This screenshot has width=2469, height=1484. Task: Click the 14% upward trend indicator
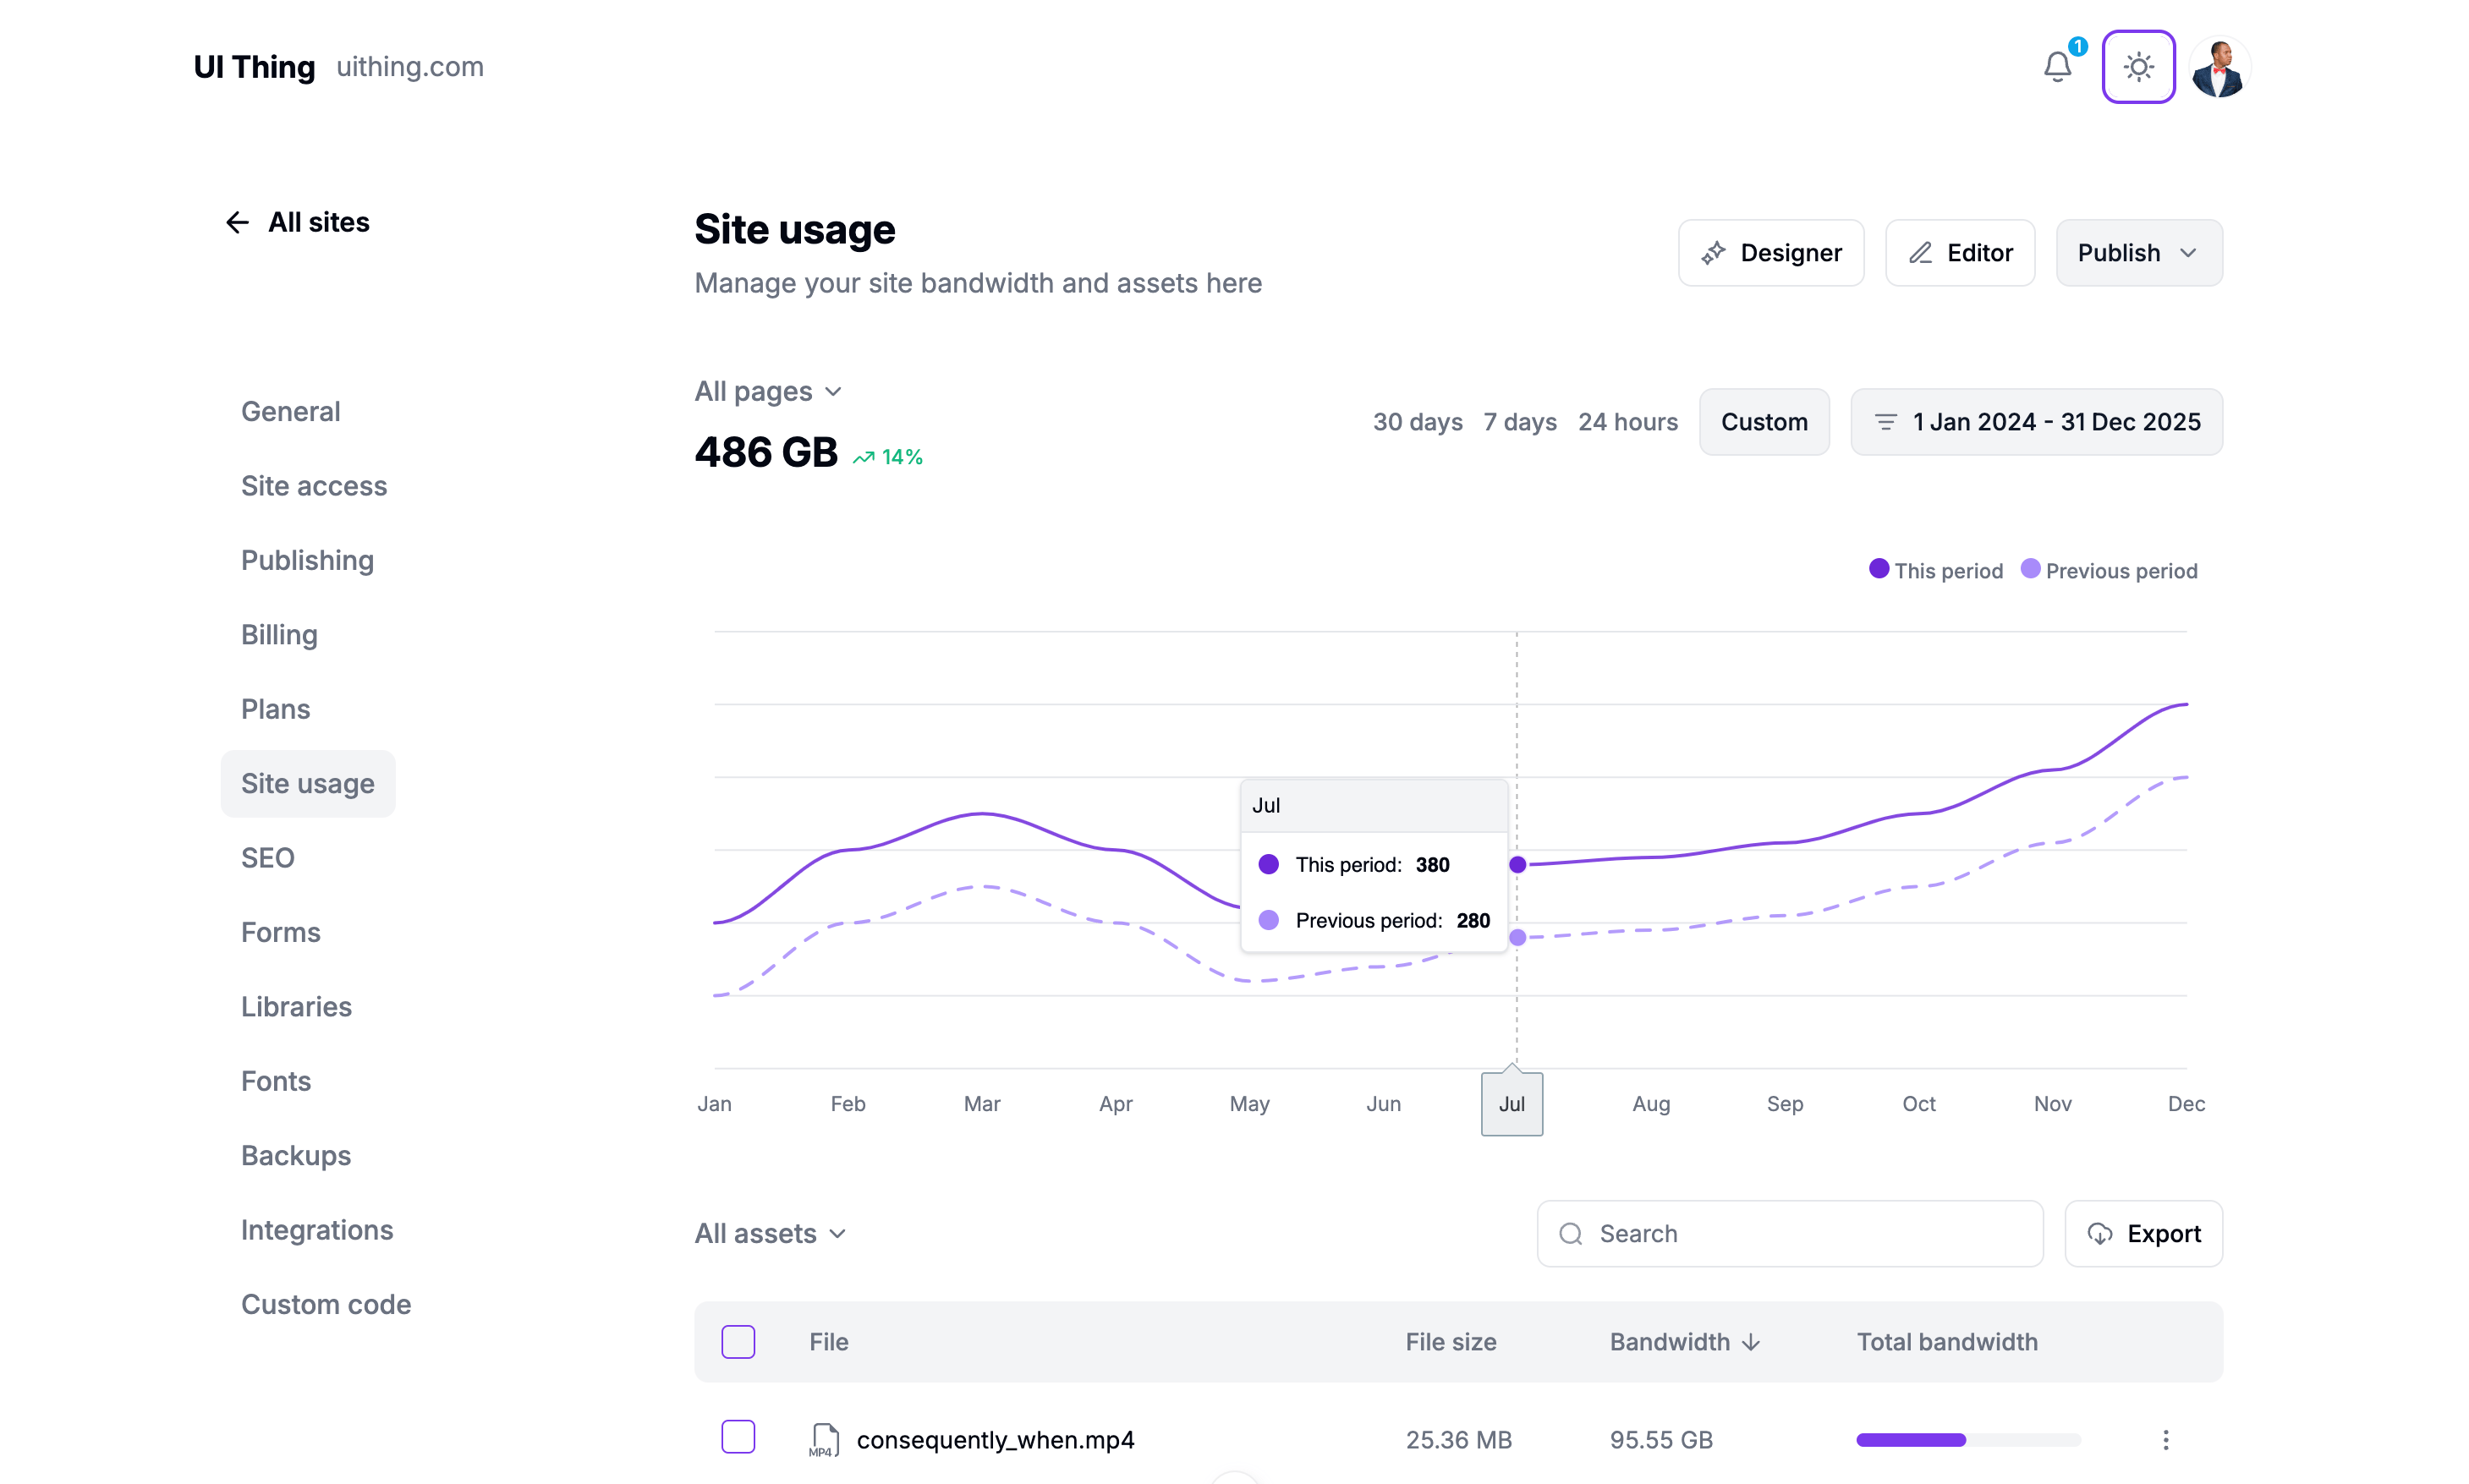(x=888, y=457)
